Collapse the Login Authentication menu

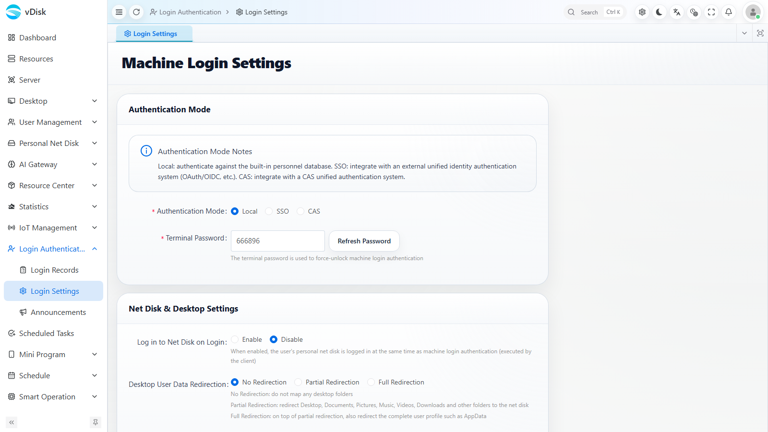[53, 249]
